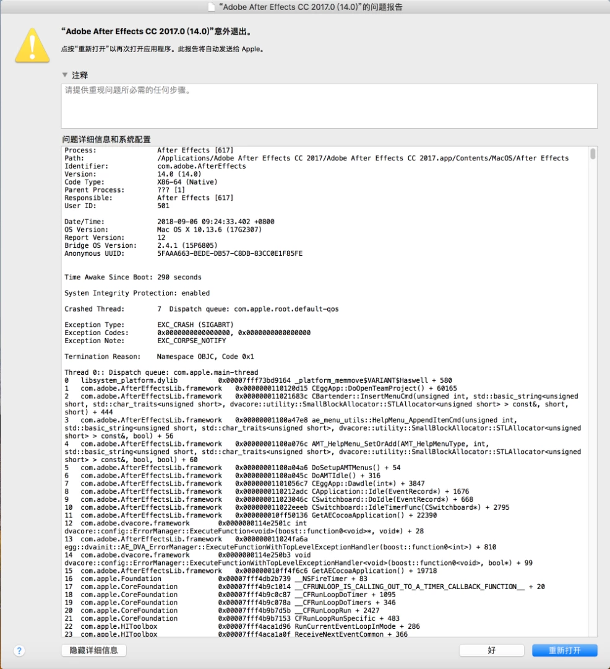Click the 'Report Version: 12' line
Viewport: 610px width, 669px height.
pyautogui.click(x=114, y=238)
